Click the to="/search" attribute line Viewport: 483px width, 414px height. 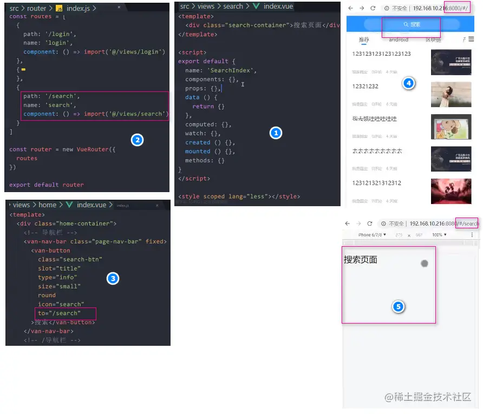point(59,313)
